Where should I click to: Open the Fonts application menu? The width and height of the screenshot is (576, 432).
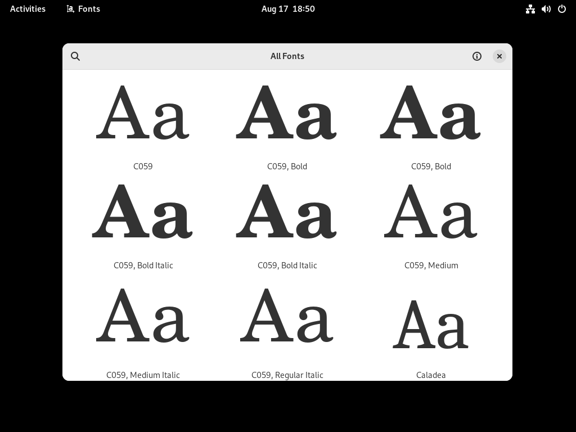(x=83, y=9)
